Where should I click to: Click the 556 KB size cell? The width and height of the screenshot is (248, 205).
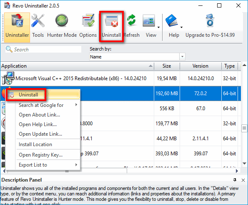point(167,109)
